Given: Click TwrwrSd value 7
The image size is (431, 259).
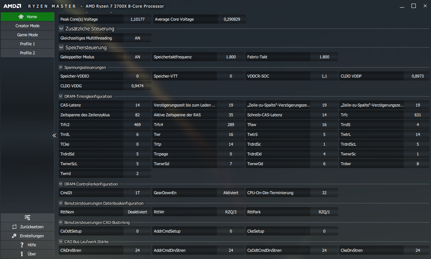Looking at the screenshot, I should coord(231,164).
